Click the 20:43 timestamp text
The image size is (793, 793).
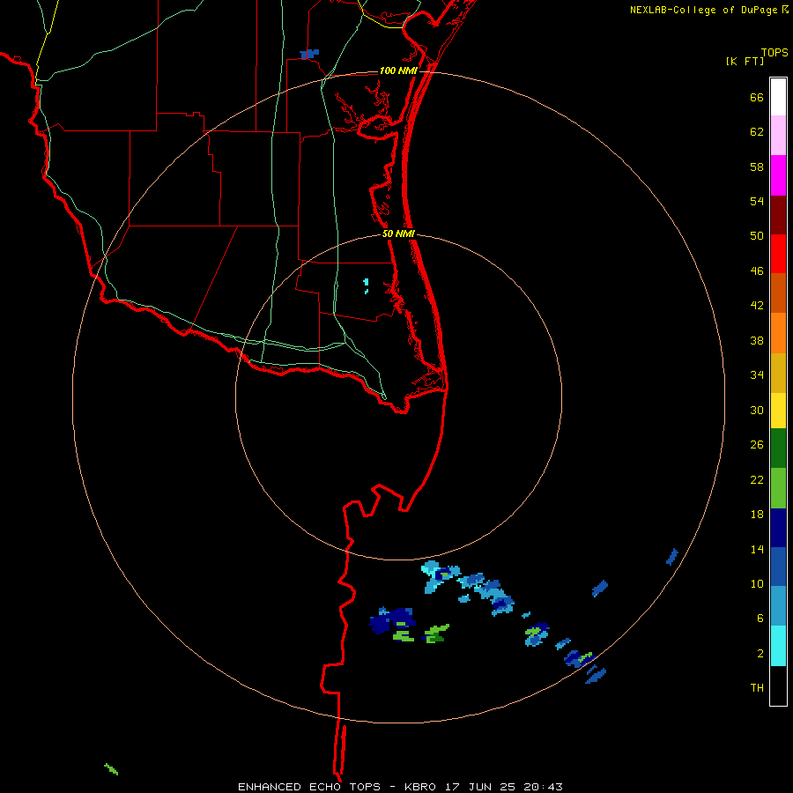tap(543, 787)
